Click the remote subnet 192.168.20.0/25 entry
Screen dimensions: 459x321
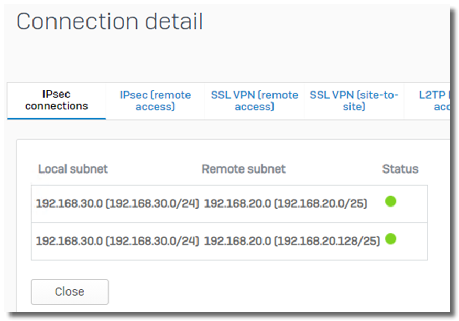pos(286,203)
